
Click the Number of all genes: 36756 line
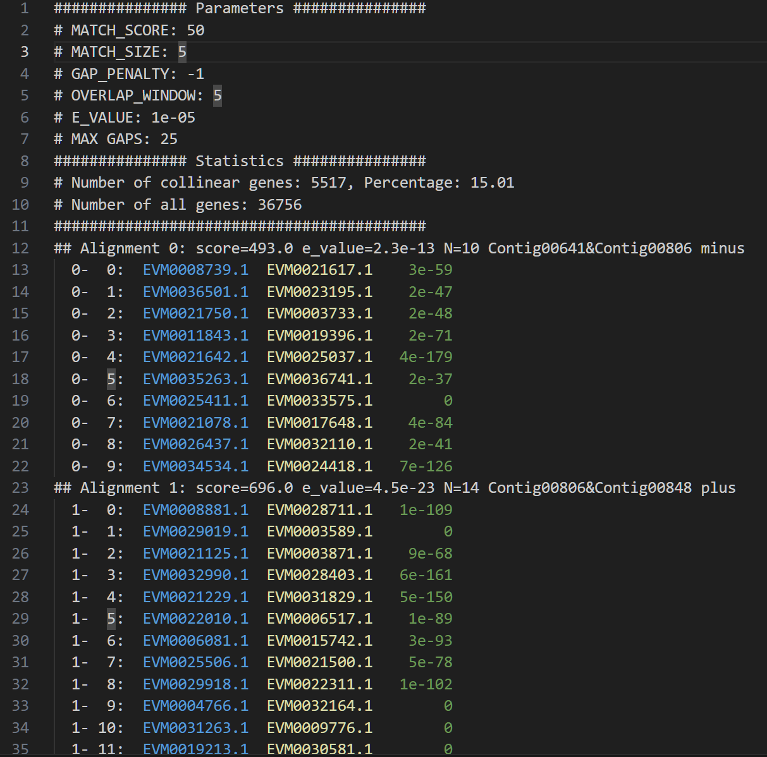pos(178,205)
